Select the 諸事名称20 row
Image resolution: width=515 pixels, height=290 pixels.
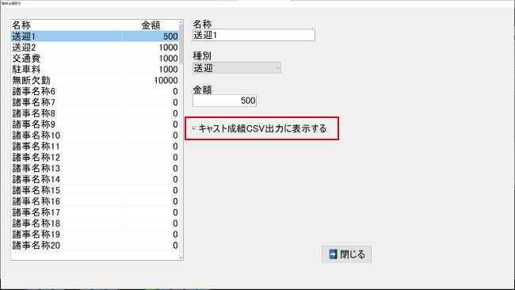pos(95,246)
